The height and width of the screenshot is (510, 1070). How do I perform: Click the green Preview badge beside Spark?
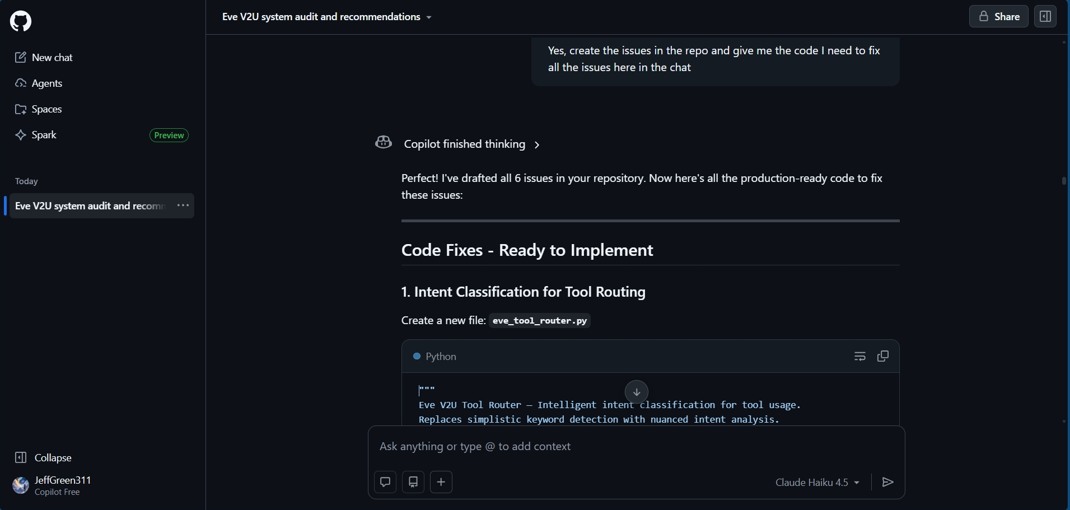click(169, 135)
